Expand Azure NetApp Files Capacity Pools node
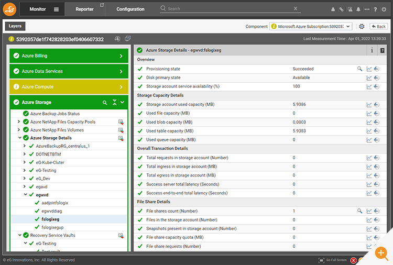 18,122
